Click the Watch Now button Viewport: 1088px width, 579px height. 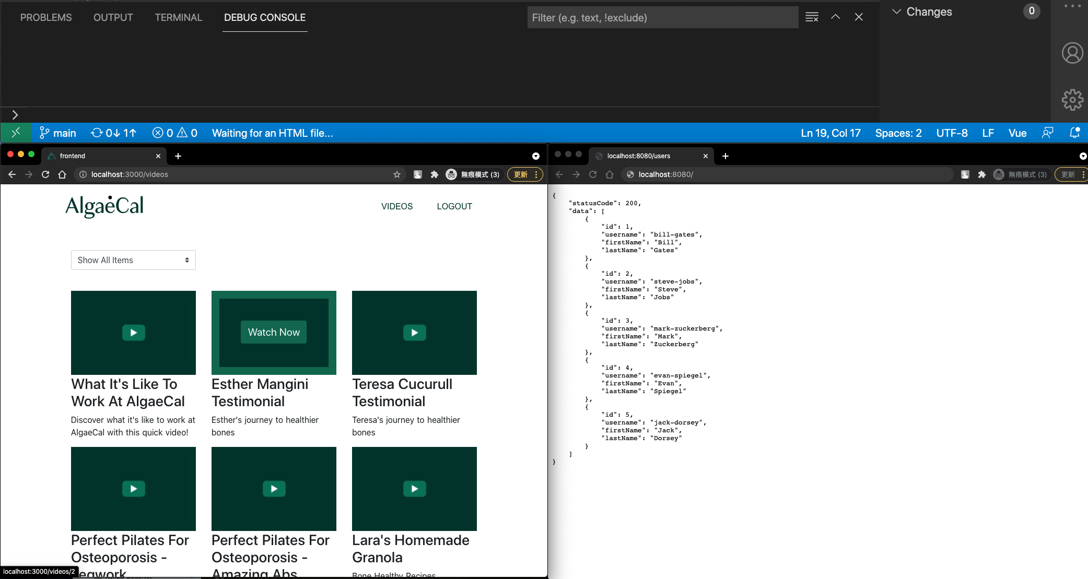(274, 332)
